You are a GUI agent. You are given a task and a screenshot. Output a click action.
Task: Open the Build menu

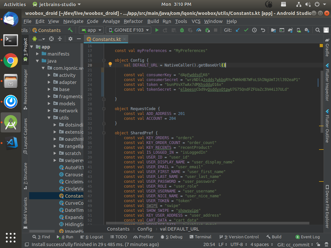(x=153, y=21)
